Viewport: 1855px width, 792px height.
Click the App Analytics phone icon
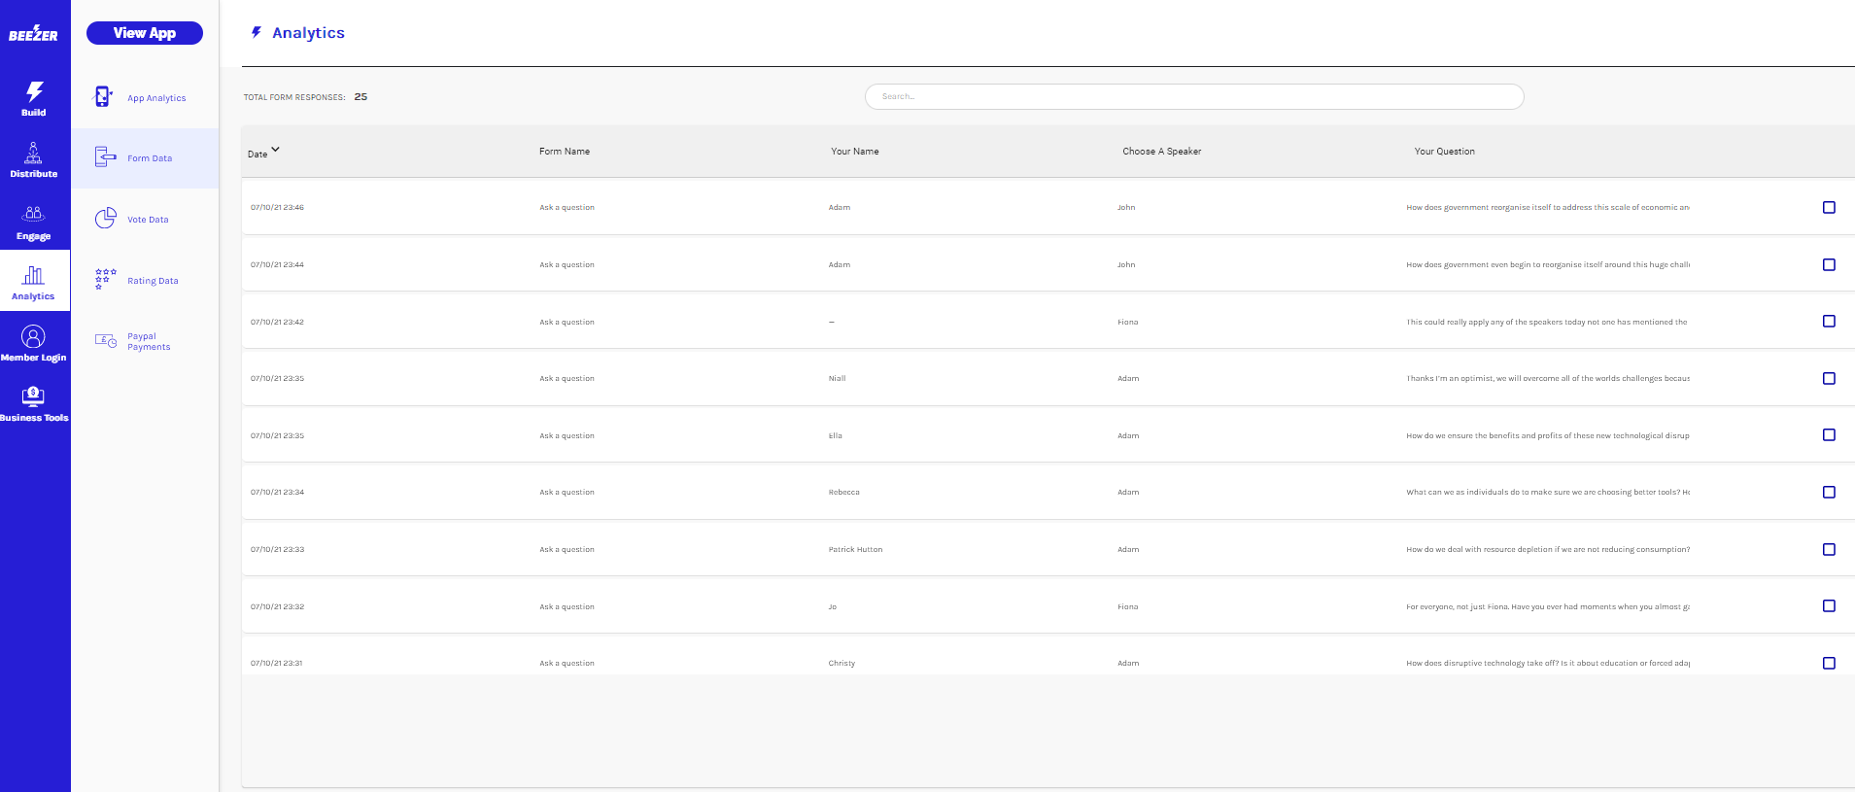[x=103, y=97]
